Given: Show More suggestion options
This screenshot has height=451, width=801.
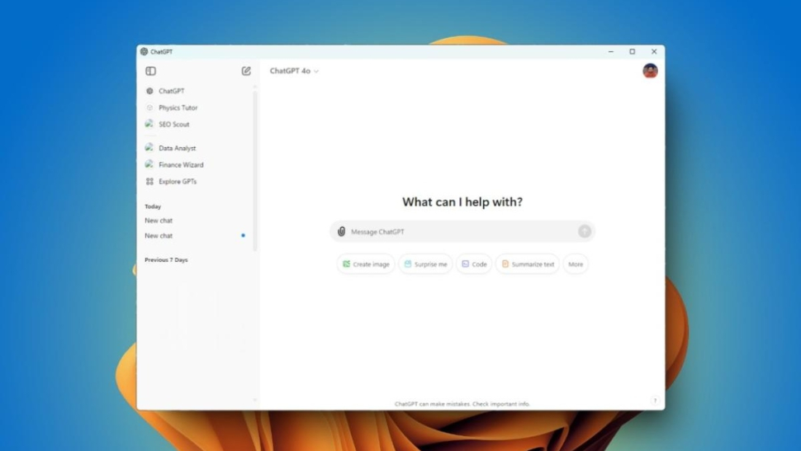Looking at the screenshot, I should (576, 264).
